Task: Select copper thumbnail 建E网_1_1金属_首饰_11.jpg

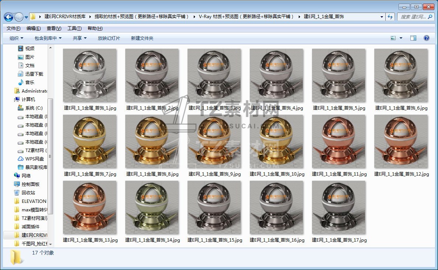Action: pos(339,141)
